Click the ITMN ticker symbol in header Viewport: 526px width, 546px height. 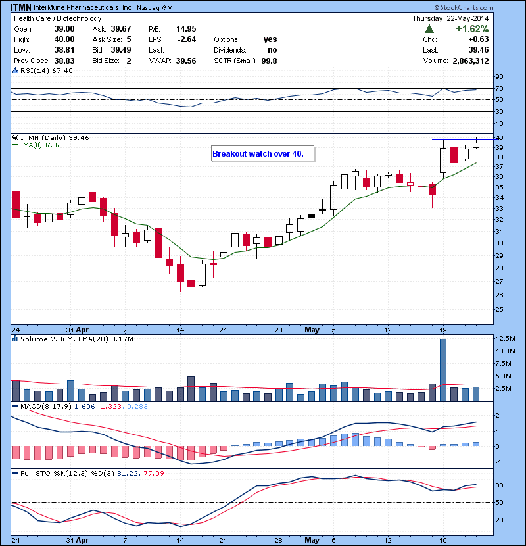(x=21, y=7)
